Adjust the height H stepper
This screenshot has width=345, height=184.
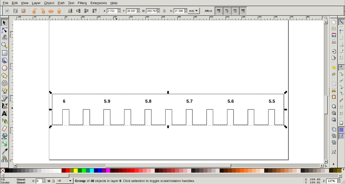pos(186,11)
